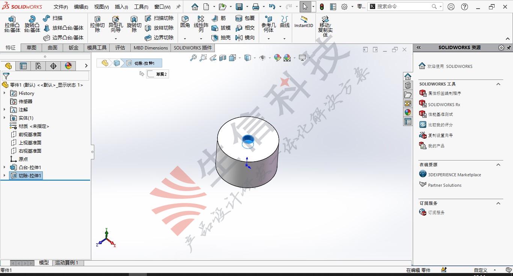The image size is (513, 276).
Task: Switch to the 草图 tab
Action: (x=32, y=48)
